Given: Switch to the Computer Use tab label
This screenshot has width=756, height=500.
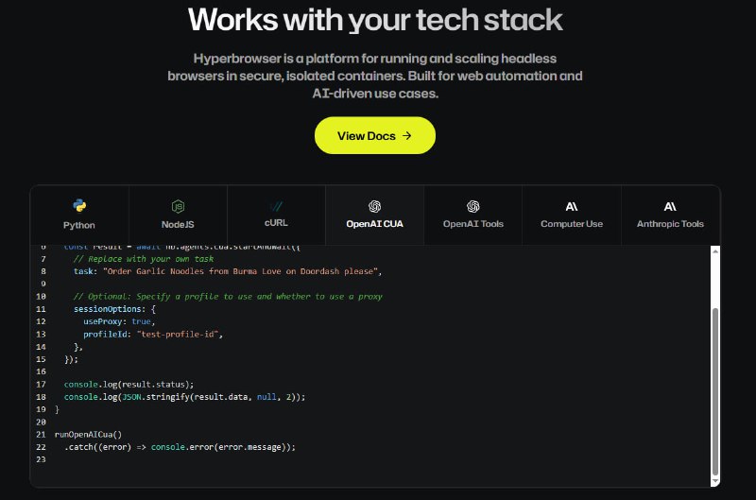Looking at the screenshot, I should [x=572, y=225].
